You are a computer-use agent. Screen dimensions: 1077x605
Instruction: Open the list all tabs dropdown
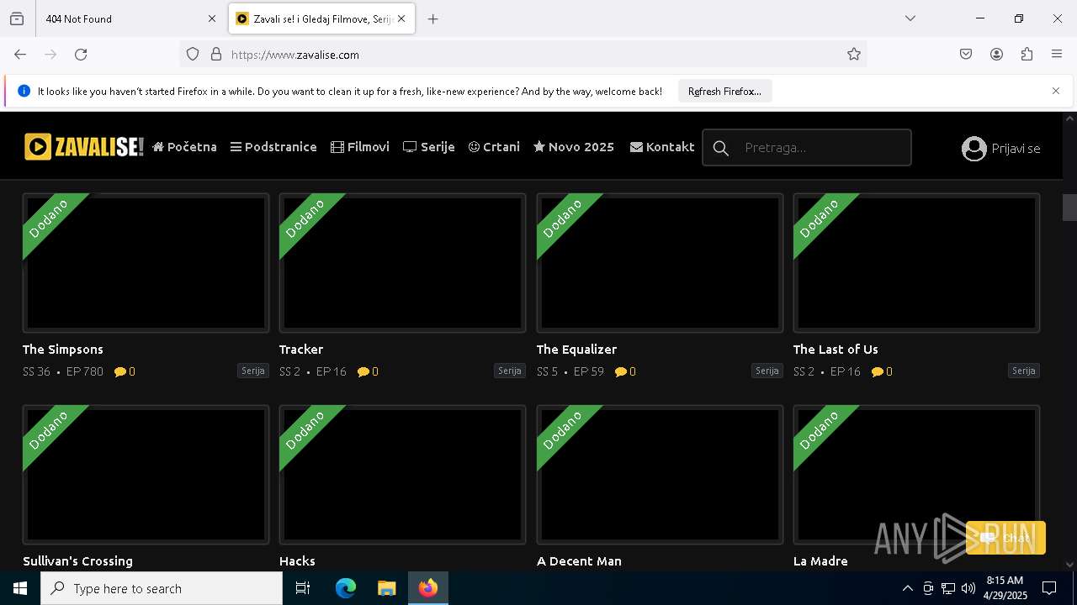click(x=910, y=18)
